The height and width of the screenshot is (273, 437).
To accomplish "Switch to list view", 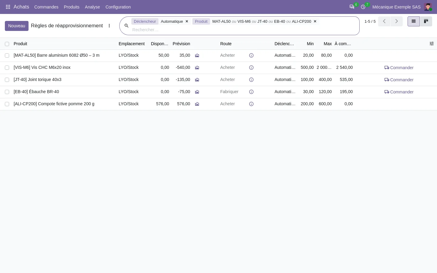I will [x=413, y=21].
